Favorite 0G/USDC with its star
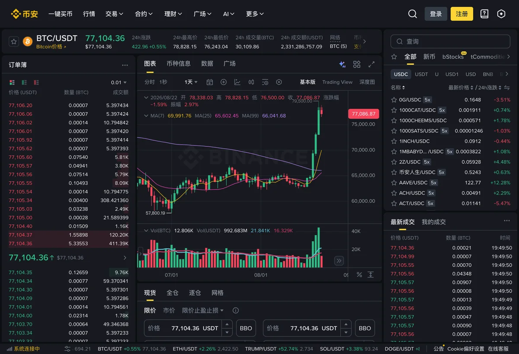519x354 pixels. [394, 100]
